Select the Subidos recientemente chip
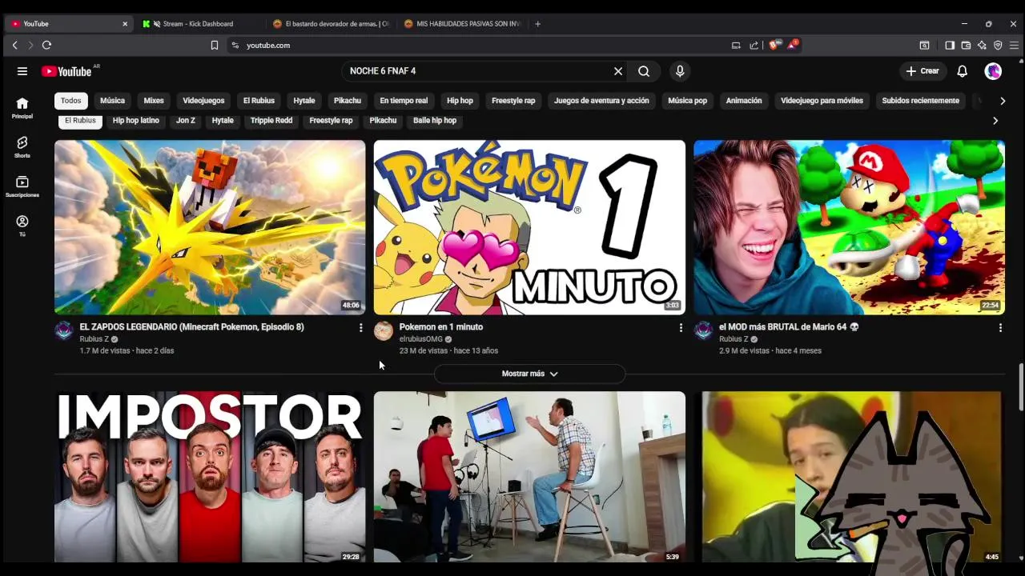Viewport: 1025px width, 576px height. pos(920,101)
